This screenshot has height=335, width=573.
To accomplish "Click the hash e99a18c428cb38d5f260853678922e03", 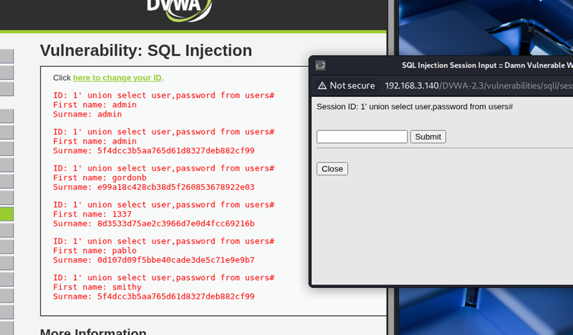I will pyautogui.click(x=176, y=187).
